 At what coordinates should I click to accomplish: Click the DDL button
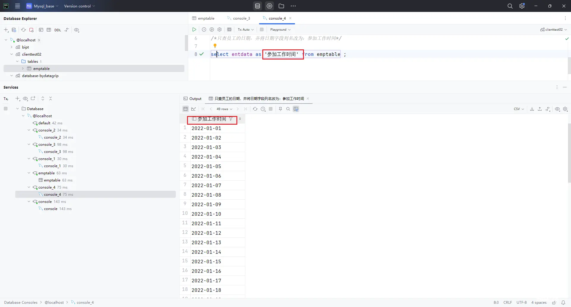(58, 30)
